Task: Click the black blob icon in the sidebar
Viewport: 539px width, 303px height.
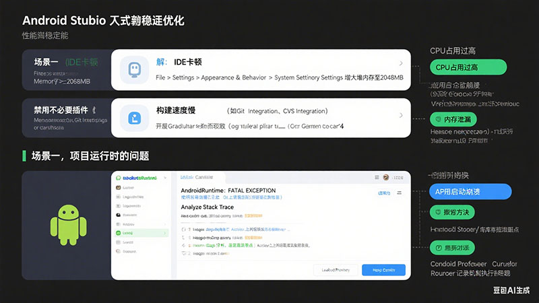Action: [x=119, y=215]
